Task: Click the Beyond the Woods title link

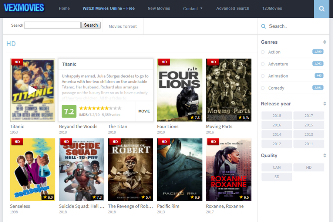Action: point(78,127)
